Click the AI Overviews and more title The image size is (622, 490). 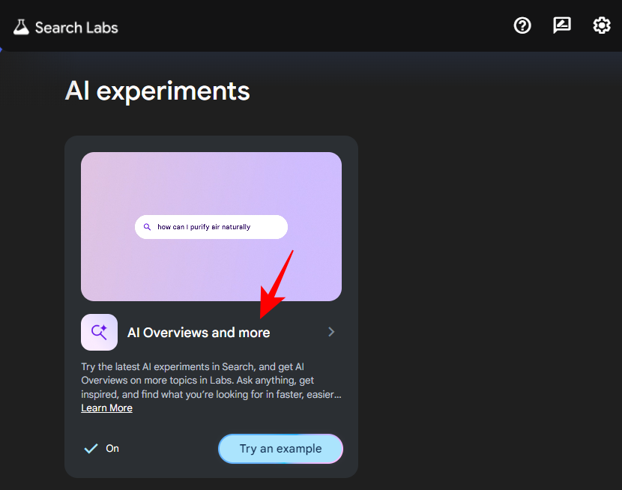pos(199,332)
